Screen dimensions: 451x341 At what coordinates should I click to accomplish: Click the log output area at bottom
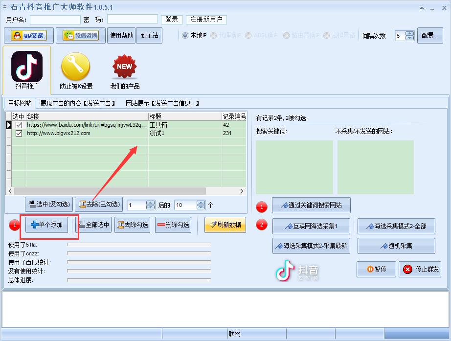pos(225,309)
